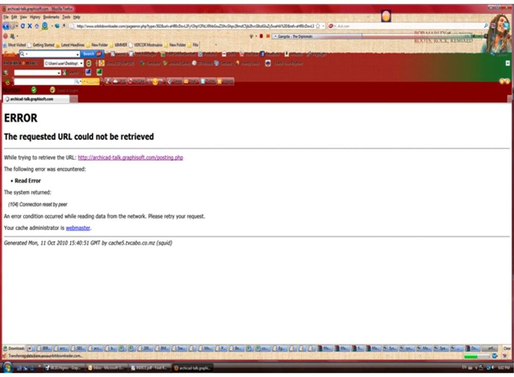Click the red round icon below Back button
514x377 pixels.
coord(6,36)
